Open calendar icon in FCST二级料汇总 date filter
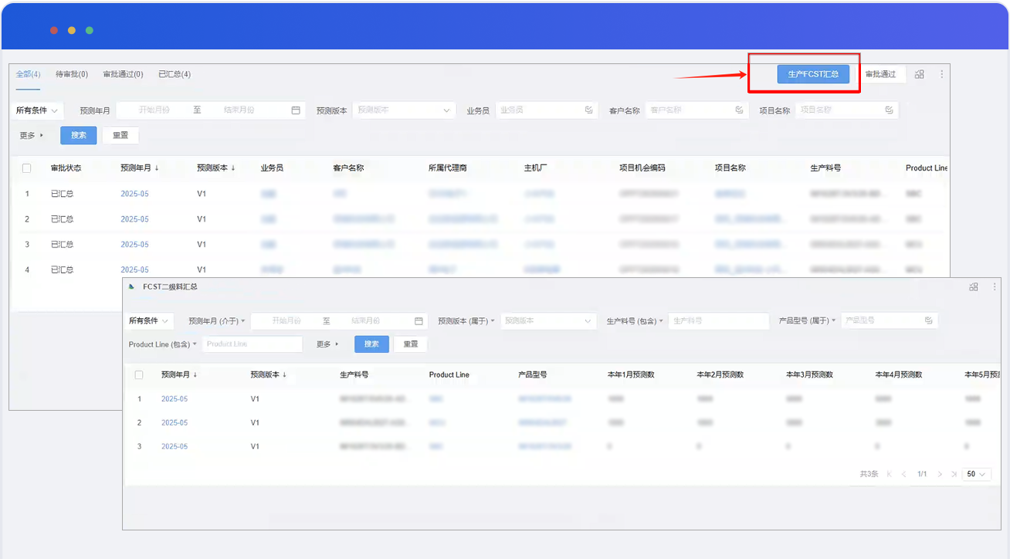This screenshot has height=559, width=1010. tap(419, 320)
